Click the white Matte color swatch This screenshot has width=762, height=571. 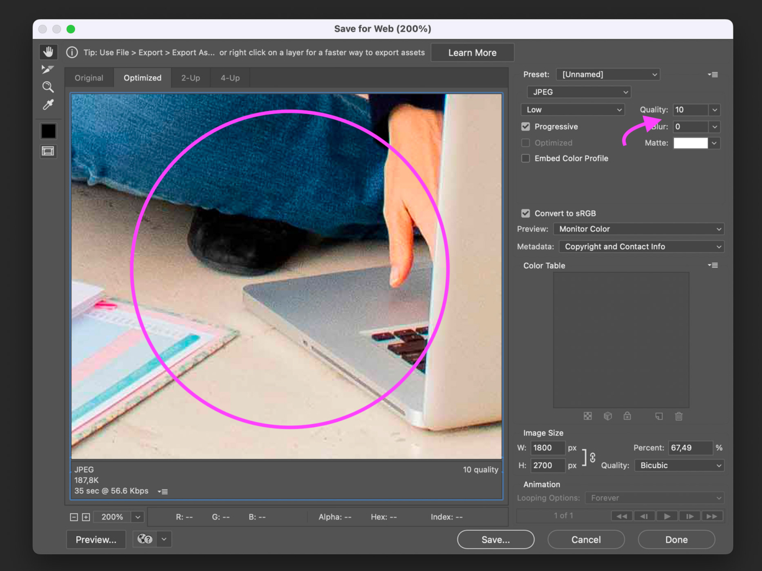click(x=690, y=143)
